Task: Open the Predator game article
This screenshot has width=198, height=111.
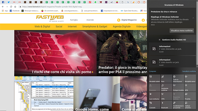Action: [x=122, y=53]
